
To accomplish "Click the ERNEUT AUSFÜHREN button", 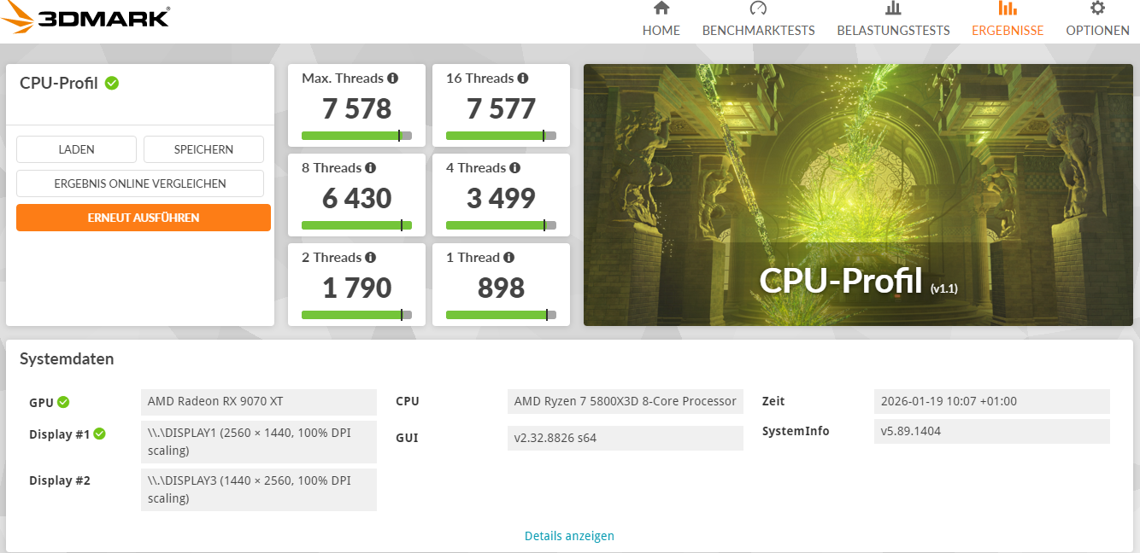I will click(144, 218).
